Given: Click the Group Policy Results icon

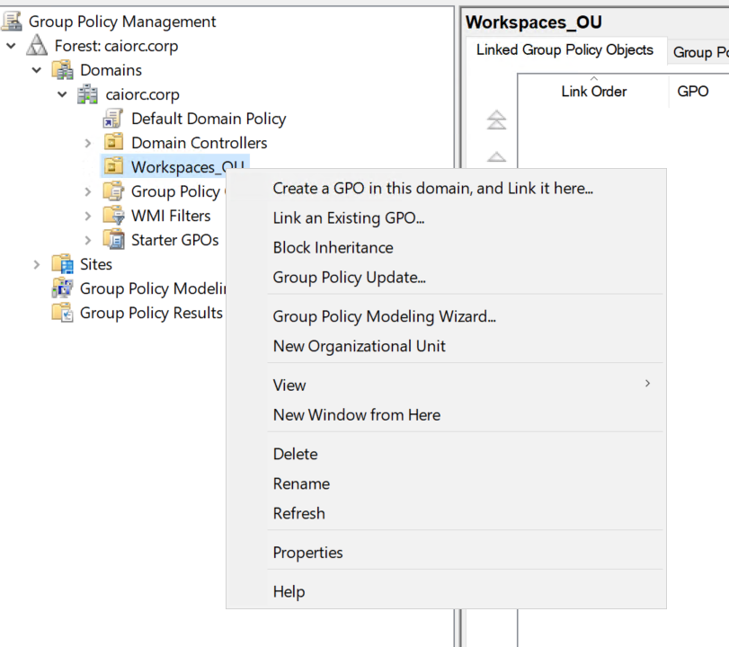Looking at the screenshot, I should tap(62, 313).
